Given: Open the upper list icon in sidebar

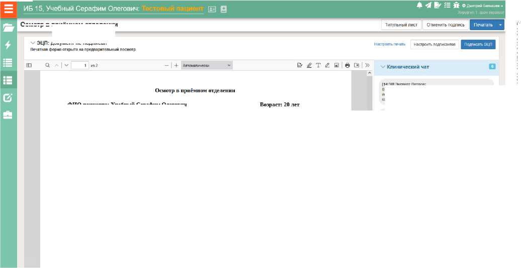Looking at the screenshot, I should [x=8, y=62].
